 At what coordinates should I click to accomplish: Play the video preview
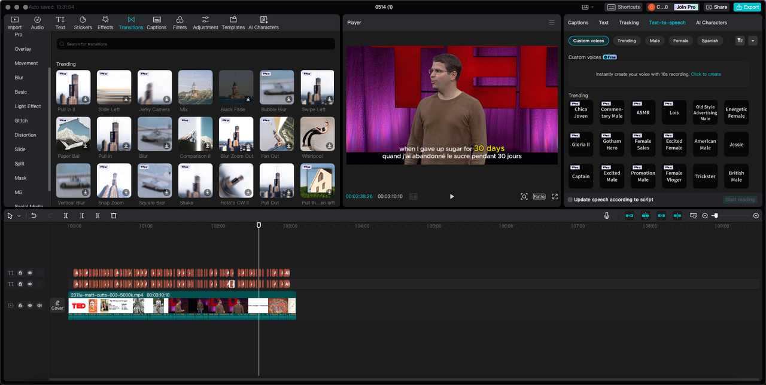(x=452, y=196)
